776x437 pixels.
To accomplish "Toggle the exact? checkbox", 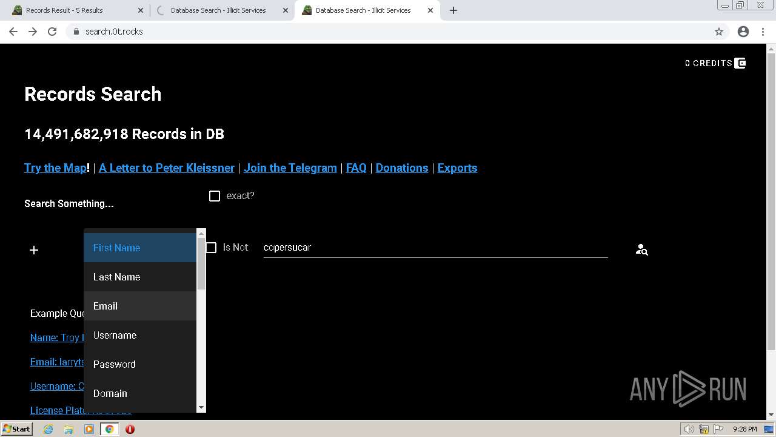I will [215, 196].
